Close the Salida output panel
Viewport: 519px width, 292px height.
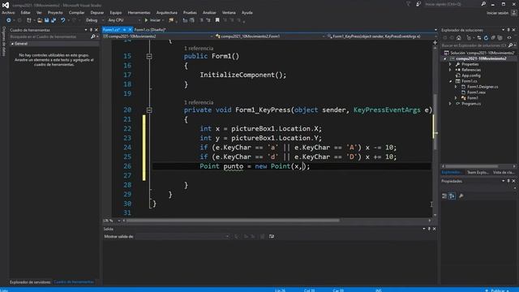click(x=435, y=229)
